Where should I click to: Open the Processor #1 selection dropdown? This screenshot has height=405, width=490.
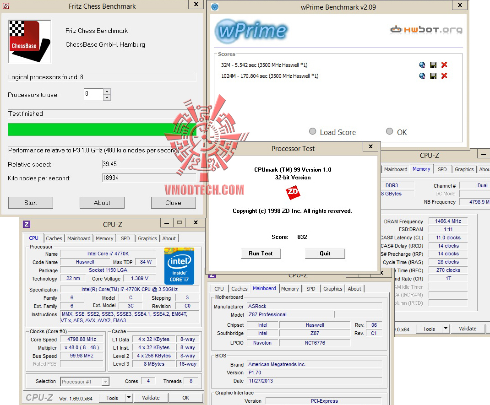click(x=105, y=382)
